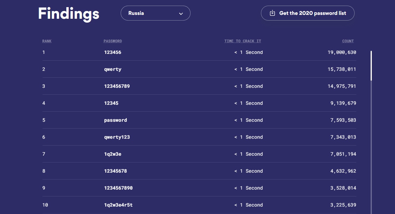The image size is (395, 214).
Task: Click the chevron arrow in country selector
Action: pos(181,14)
